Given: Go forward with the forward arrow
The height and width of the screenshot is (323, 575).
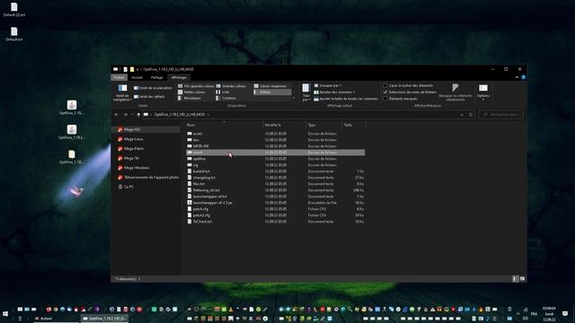Looking at the screenshot, I should (x=126, y=115).
